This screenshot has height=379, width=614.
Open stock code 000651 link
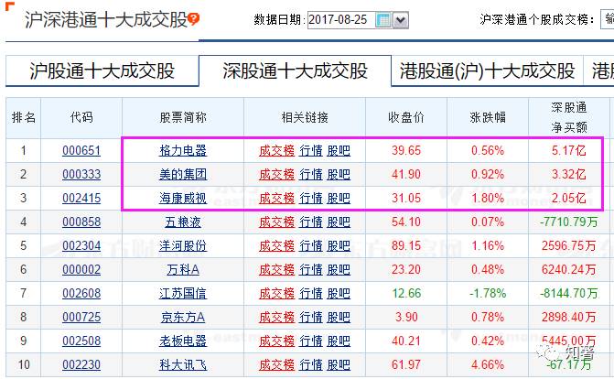81,150
